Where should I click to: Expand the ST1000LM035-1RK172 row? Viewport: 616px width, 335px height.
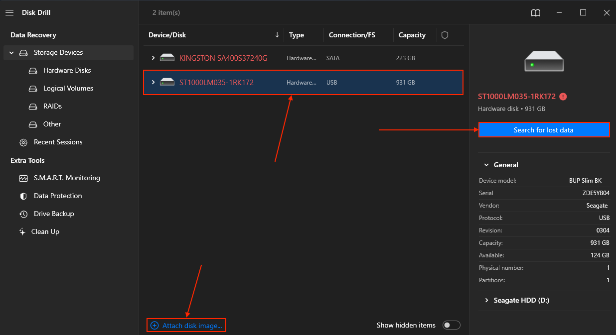154,83
